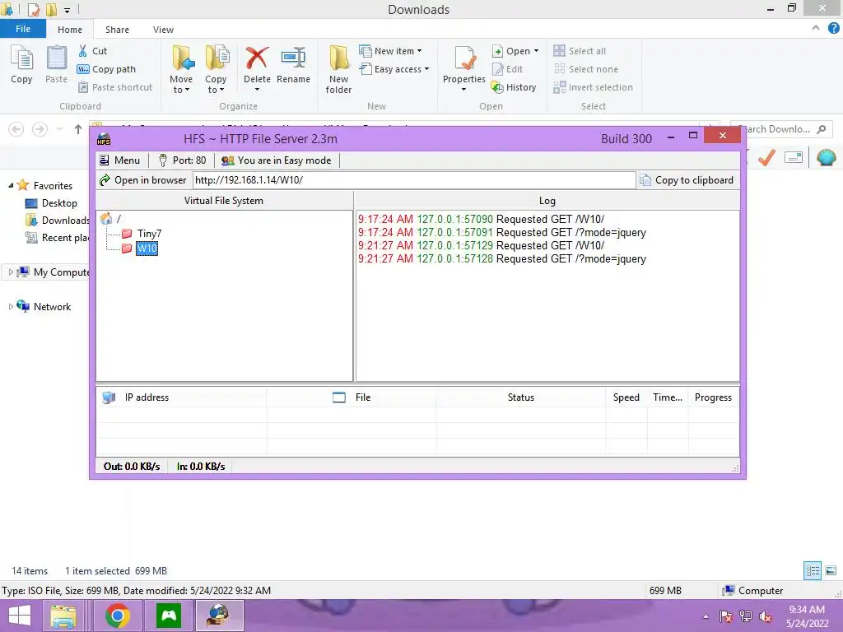Open the Move to dropdown

pyautogui.click(x=181, y=85)
